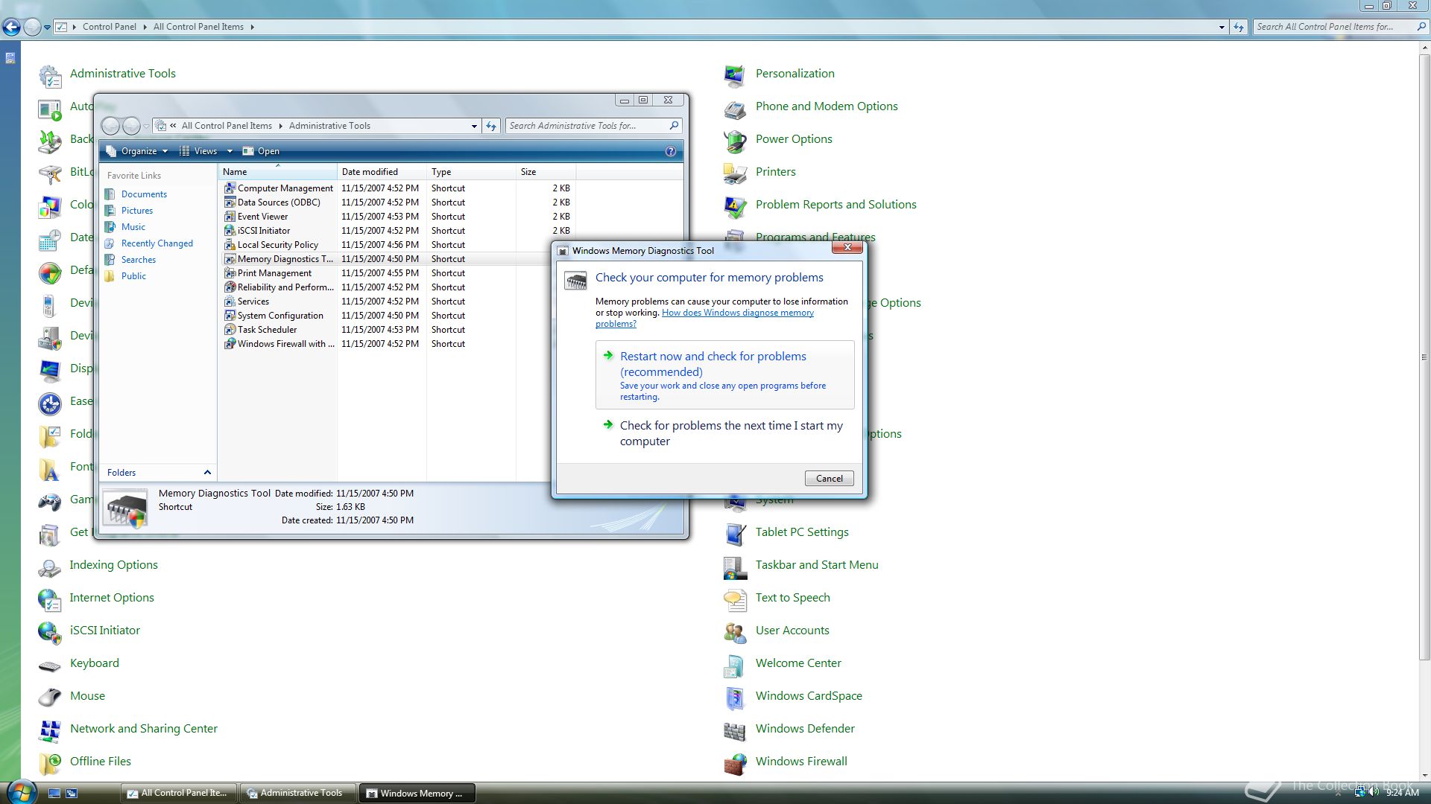Open the Offline Files icon
Viewport: 1431px width, 804px height.
click(50, 763)
